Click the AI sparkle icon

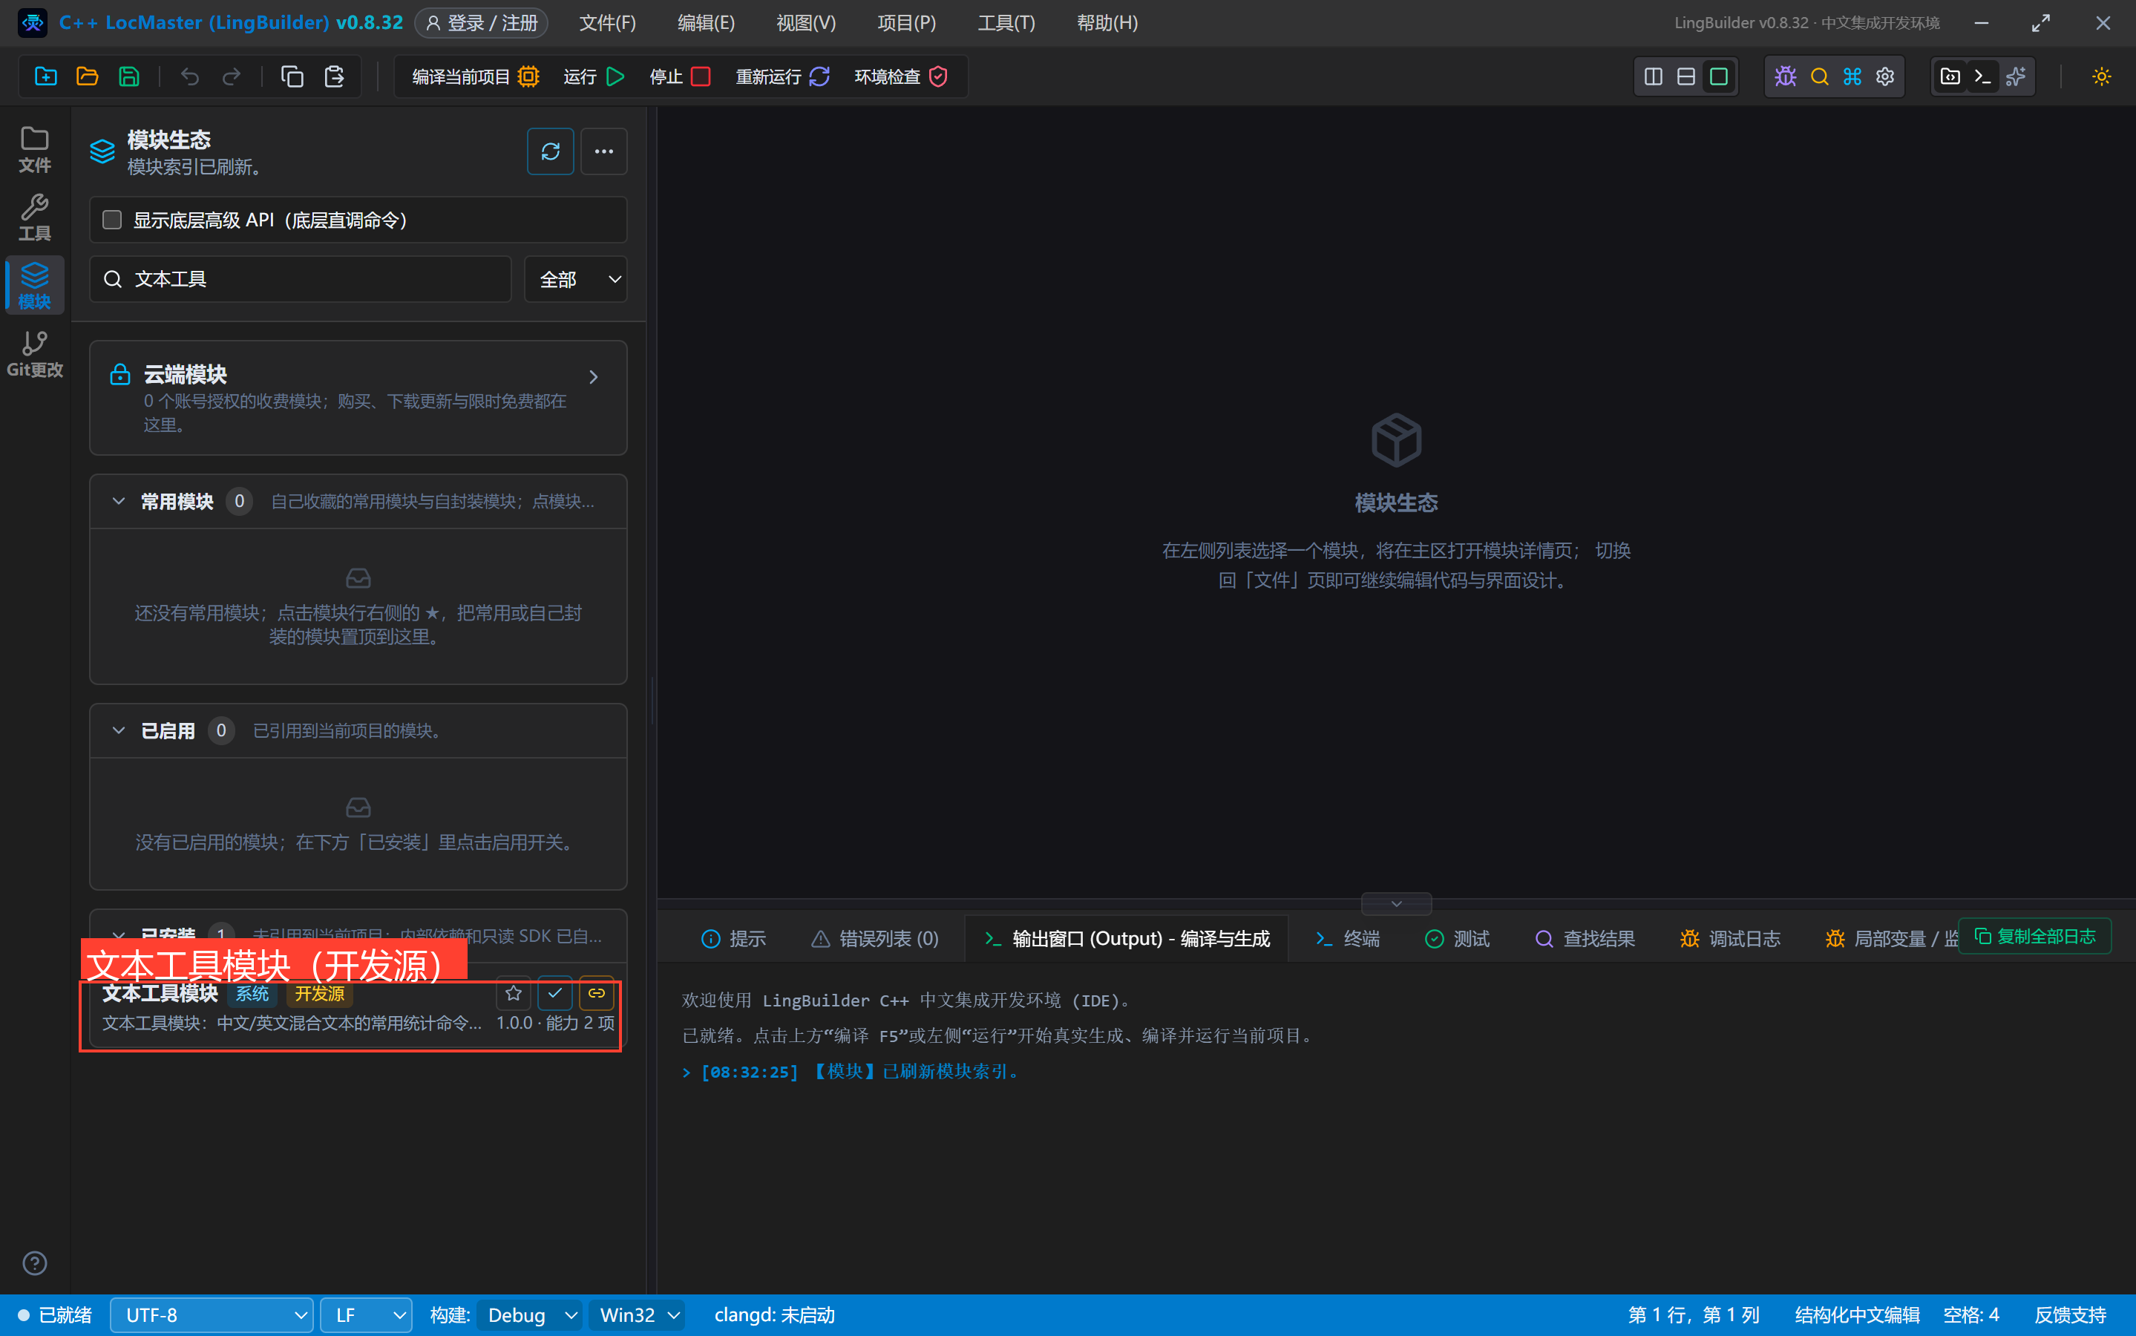point(2016,77)
